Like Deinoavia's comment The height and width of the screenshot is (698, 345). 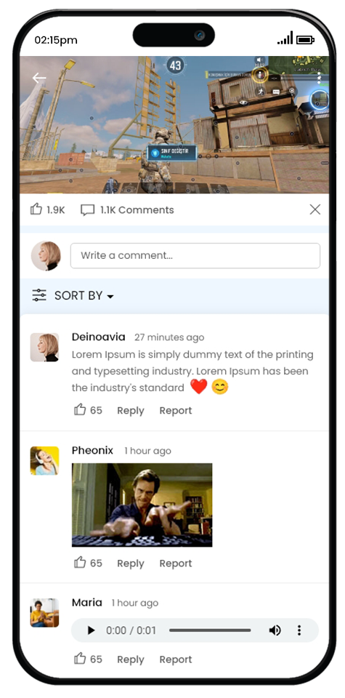(x=80, y=409)
